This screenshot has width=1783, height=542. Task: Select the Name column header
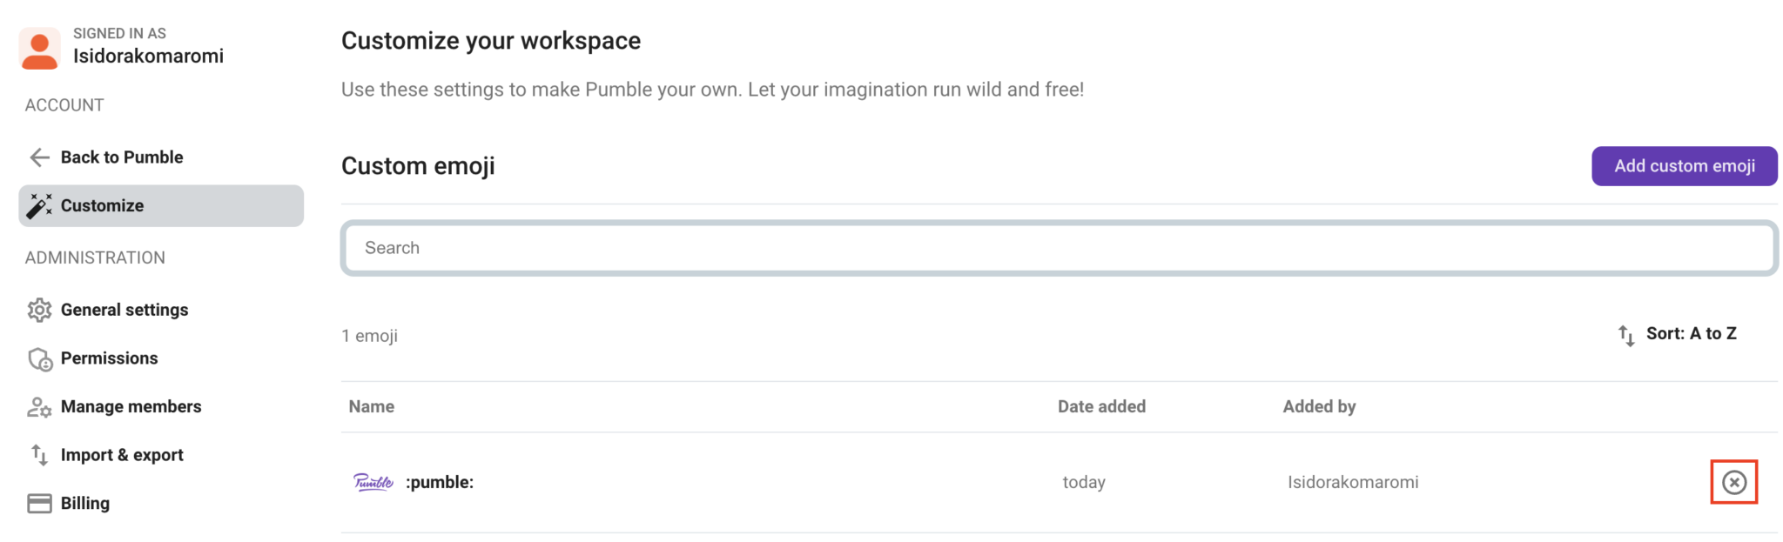pos(369,406)
